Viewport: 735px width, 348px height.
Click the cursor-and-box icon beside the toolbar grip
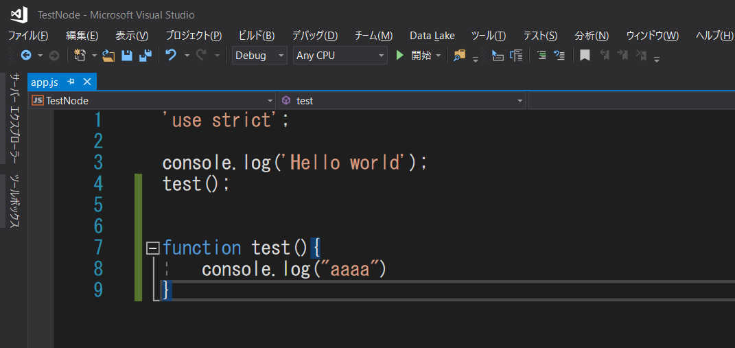[x=498, y=56]
